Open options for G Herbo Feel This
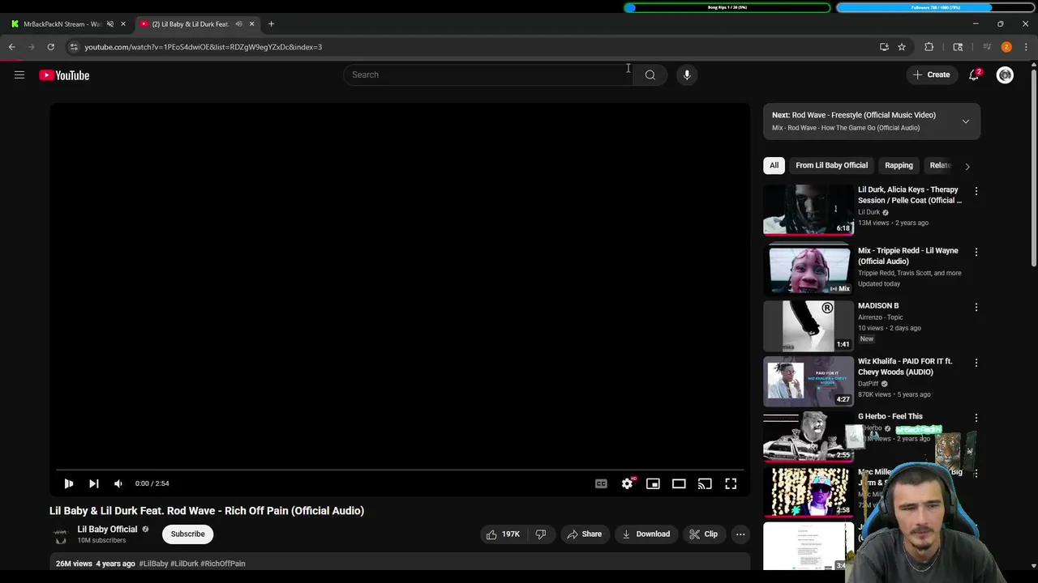 pos(976,418)
